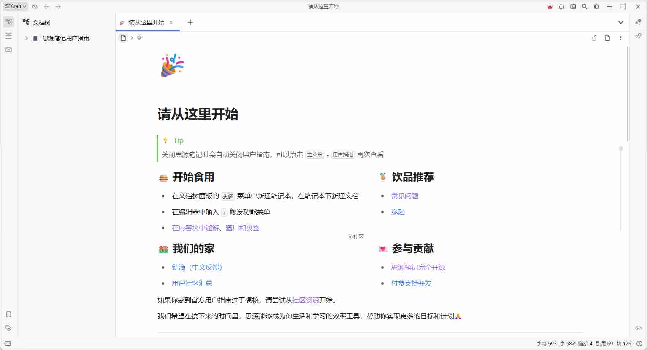Open the Bookmarks panel

(x=8, y=314)
